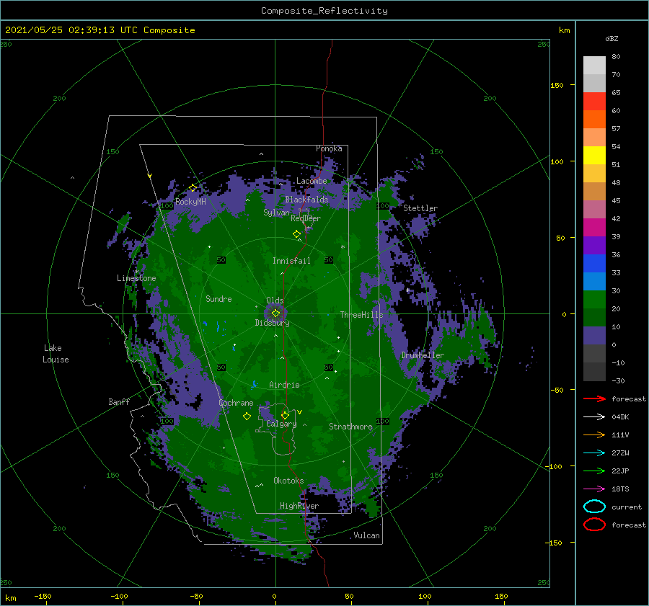Pick the light gray 80-70 dBZ swatch
The height and width of the screenshot is (606, 649).
point(594,65)
